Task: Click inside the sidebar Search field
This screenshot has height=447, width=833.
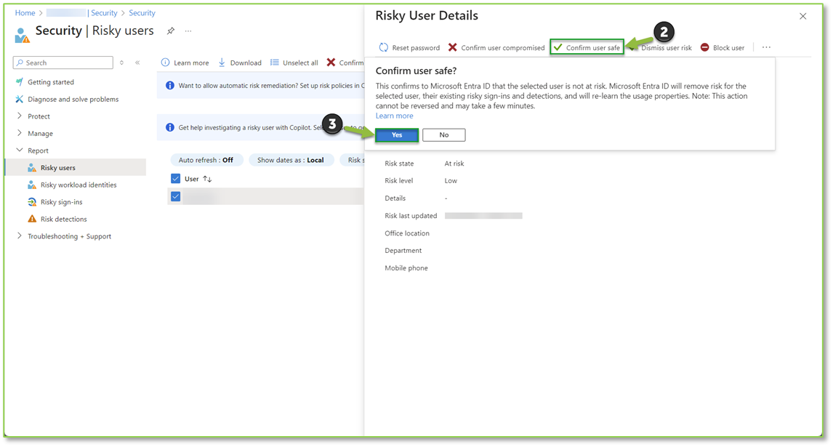Action: point(67,63)
